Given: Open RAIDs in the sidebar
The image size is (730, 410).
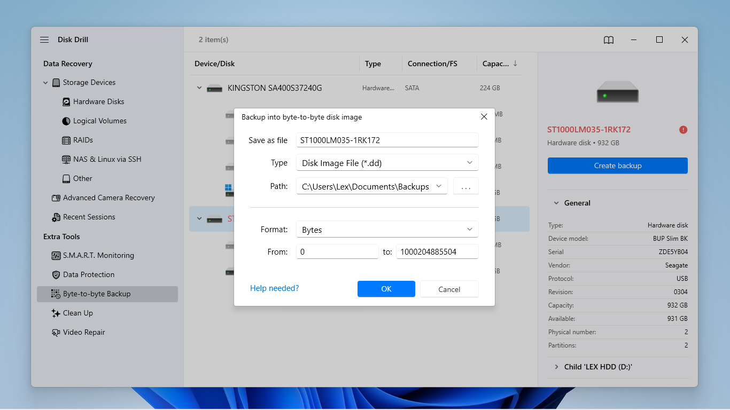Looking at the screenshot, I should coord(83,140).
